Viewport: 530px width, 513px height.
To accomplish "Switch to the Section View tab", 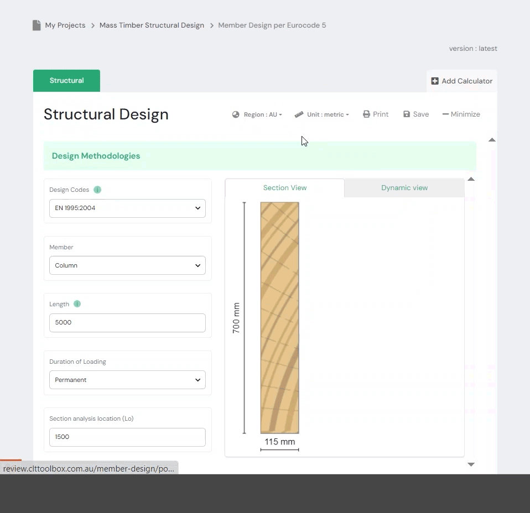I will [284, 188].
